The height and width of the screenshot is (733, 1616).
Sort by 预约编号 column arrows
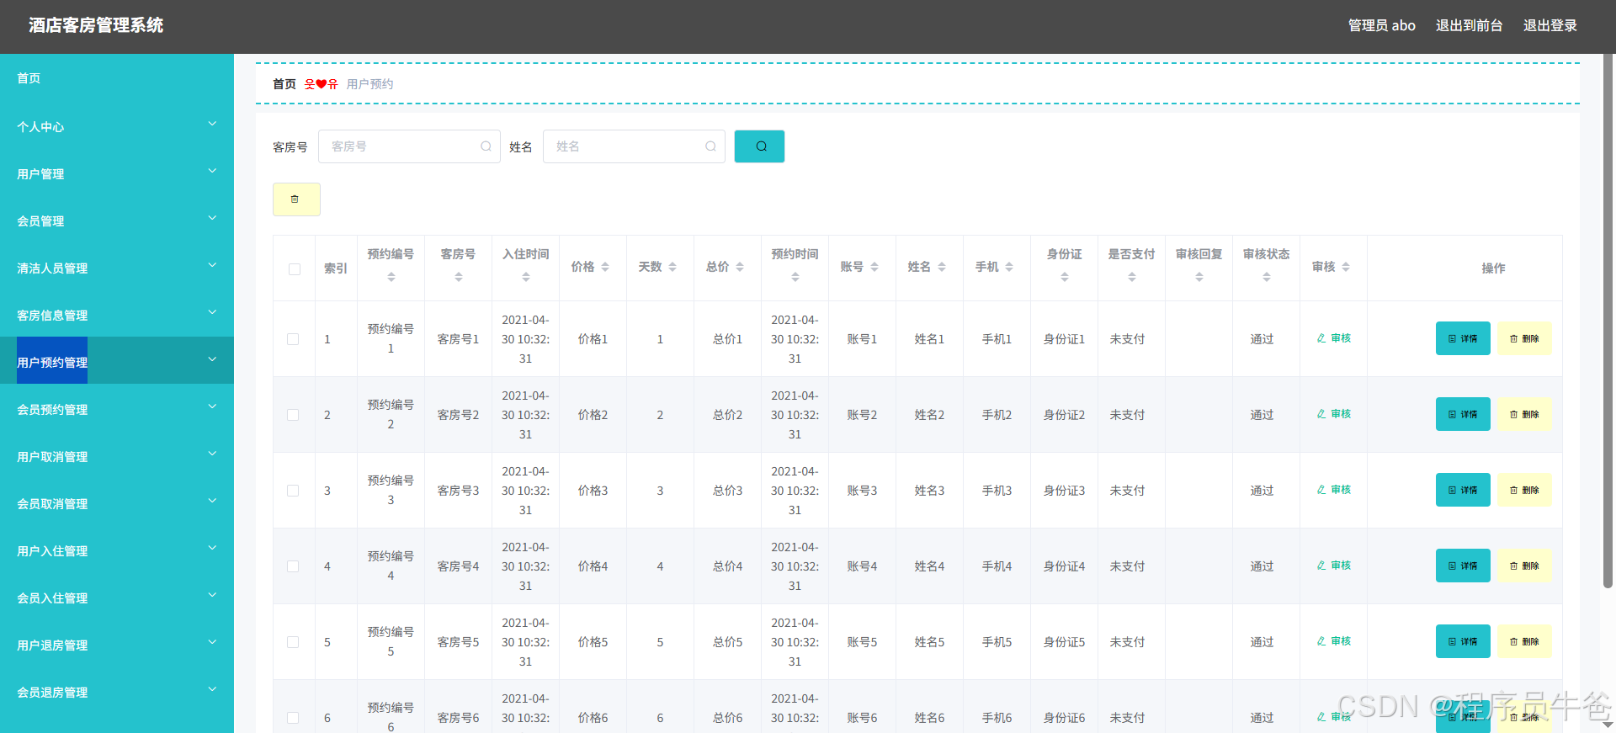click(x=391, y=277)
